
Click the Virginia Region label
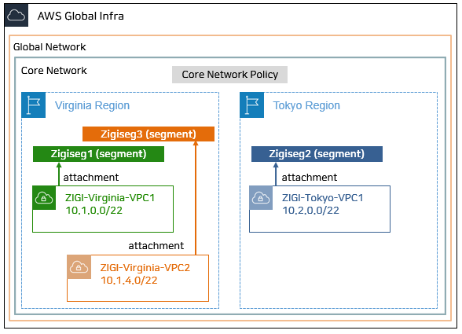(92, 105)
